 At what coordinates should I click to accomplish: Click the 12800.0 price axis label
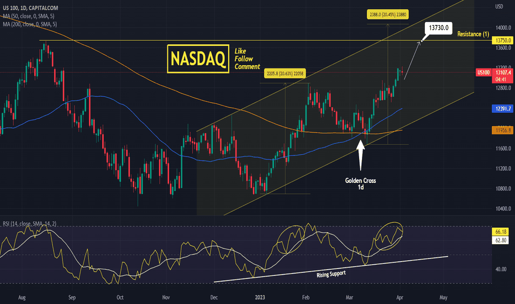(x=503, y=88)
